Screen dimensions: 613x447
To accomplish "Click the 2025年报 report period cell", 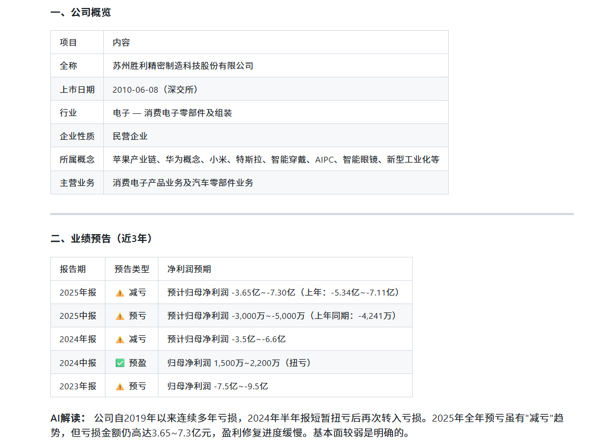I will point(78,292).
